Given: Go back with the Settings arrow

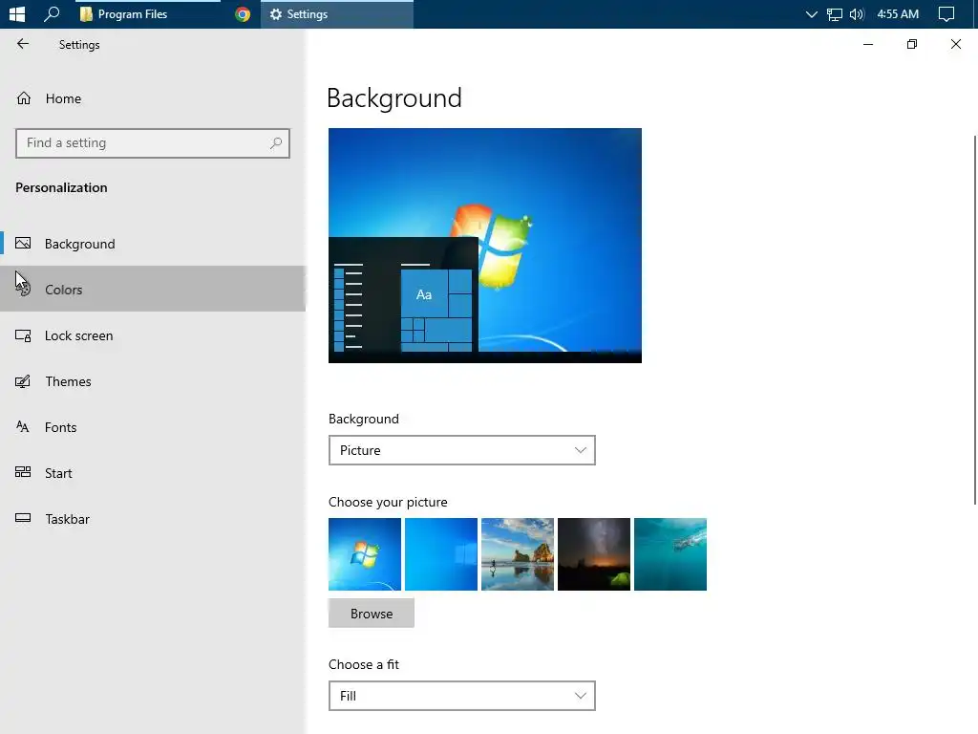Looking at the screenshot, I should pyautogui.click(x=23, y=44).
